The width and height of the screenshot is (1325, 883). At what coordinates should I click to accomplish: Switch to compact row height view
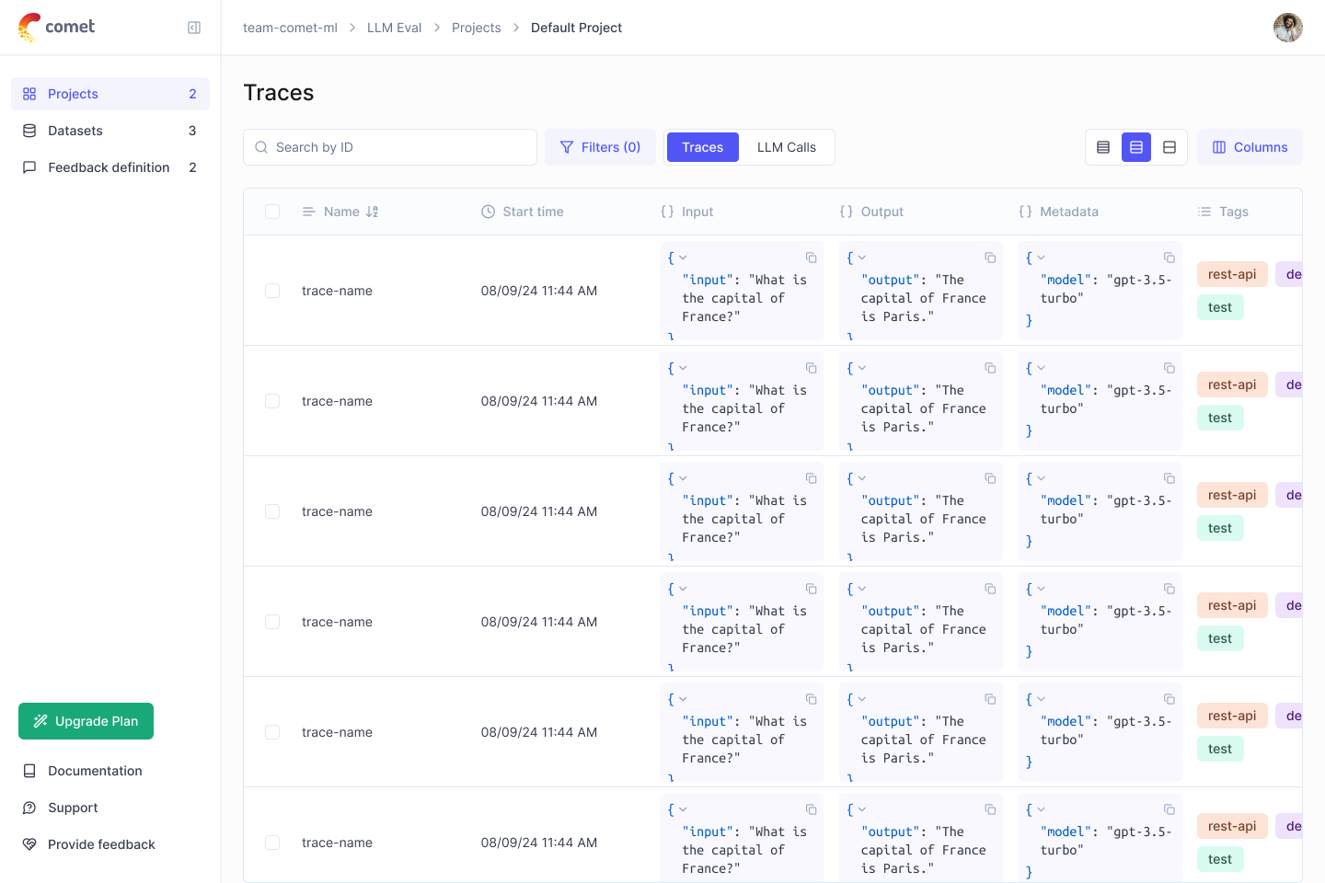[x=1103, y=147]
